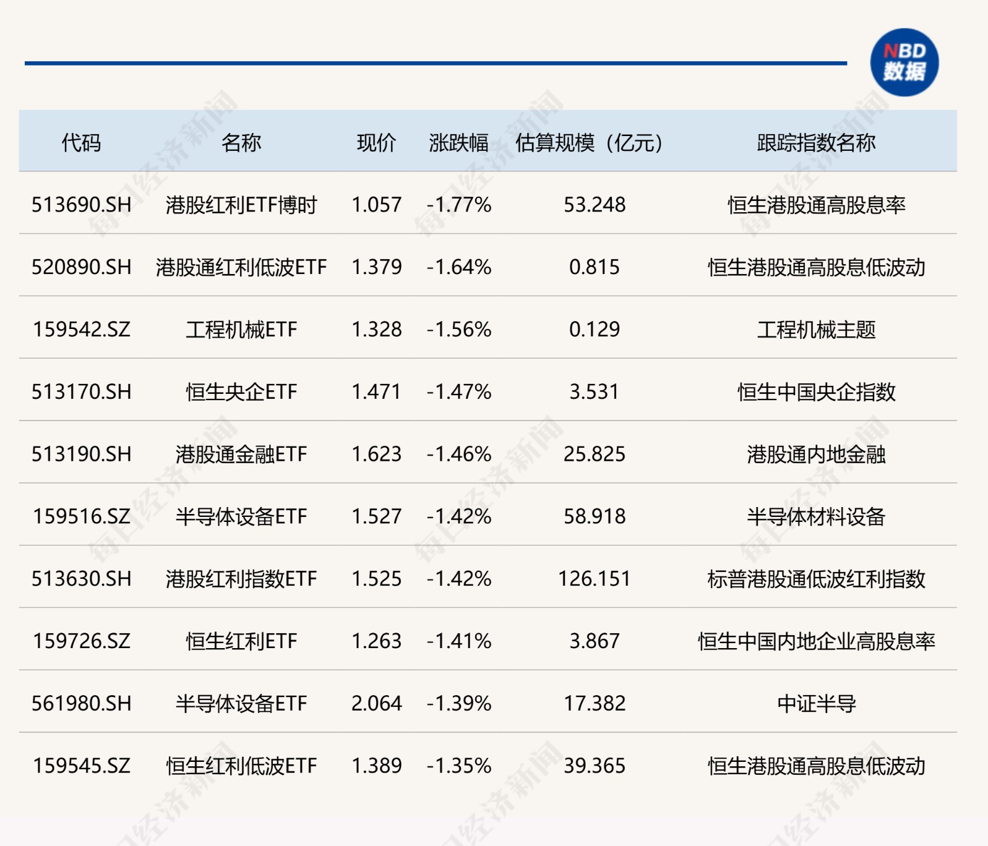Viewport: 988px width, 846px height.
Task: Click the price value 1.057
Action: [x=376, y=205]
